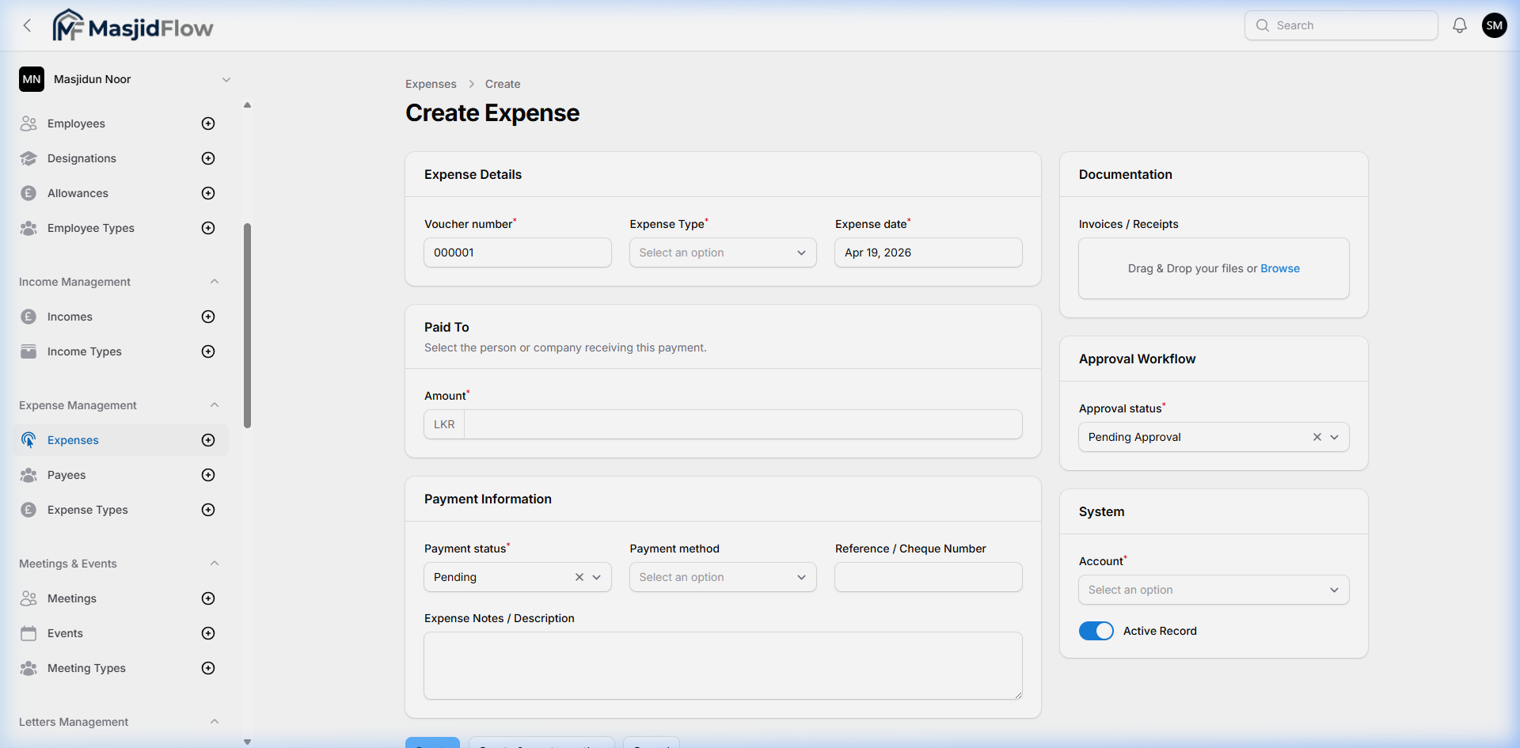Clear Pending Approval using the X icon

click(x=1317, y=436)
